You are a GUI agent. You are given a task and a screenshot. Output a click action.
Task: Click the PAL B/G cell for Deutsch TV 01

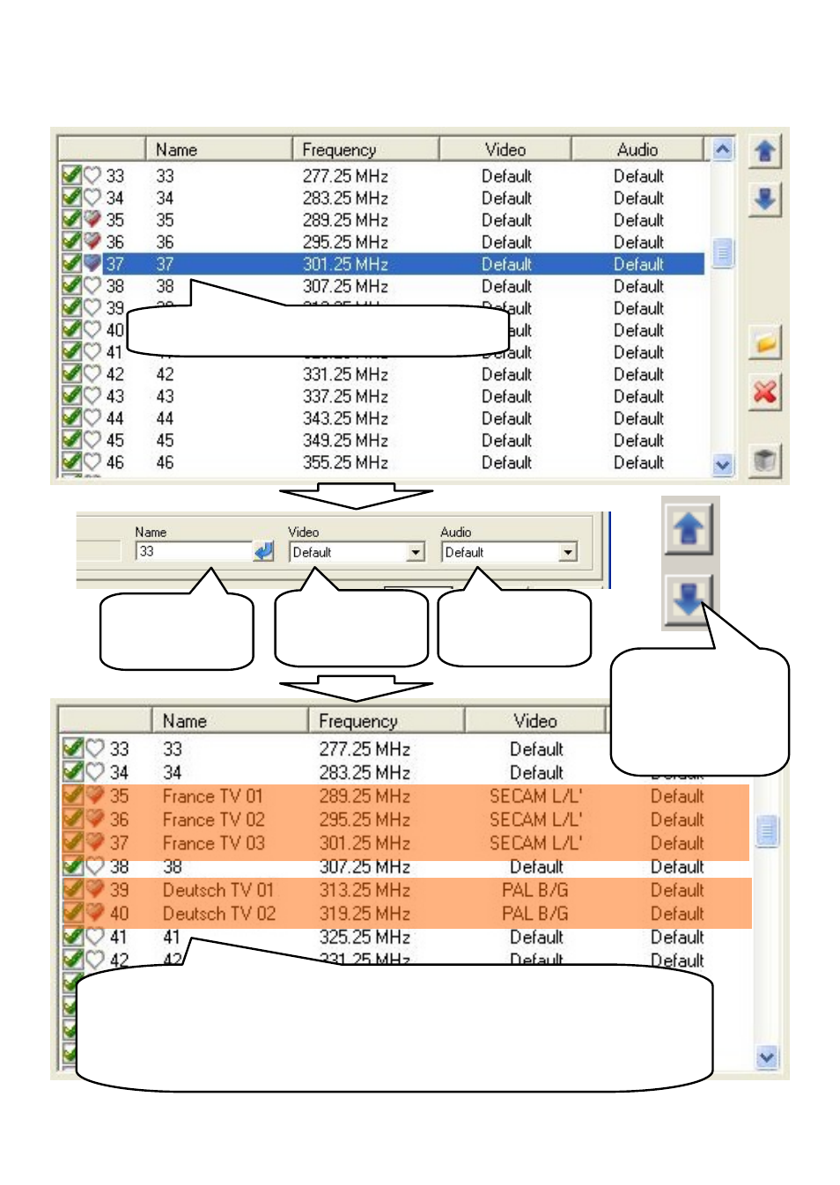(535, 890)
